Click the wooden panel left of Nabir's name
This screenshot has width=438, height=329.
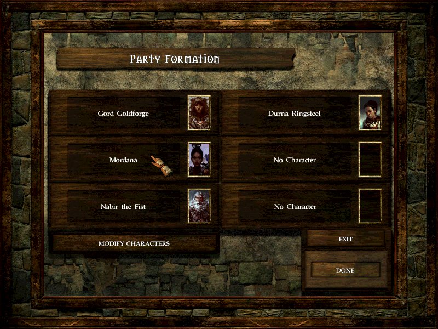tap(59, 207)
